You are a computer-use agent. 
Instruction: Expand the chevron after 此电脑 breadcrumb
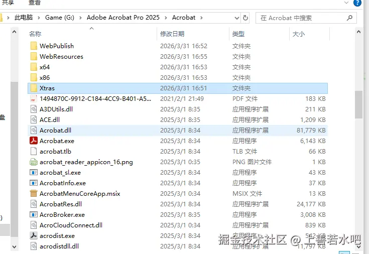pos(39,18)
